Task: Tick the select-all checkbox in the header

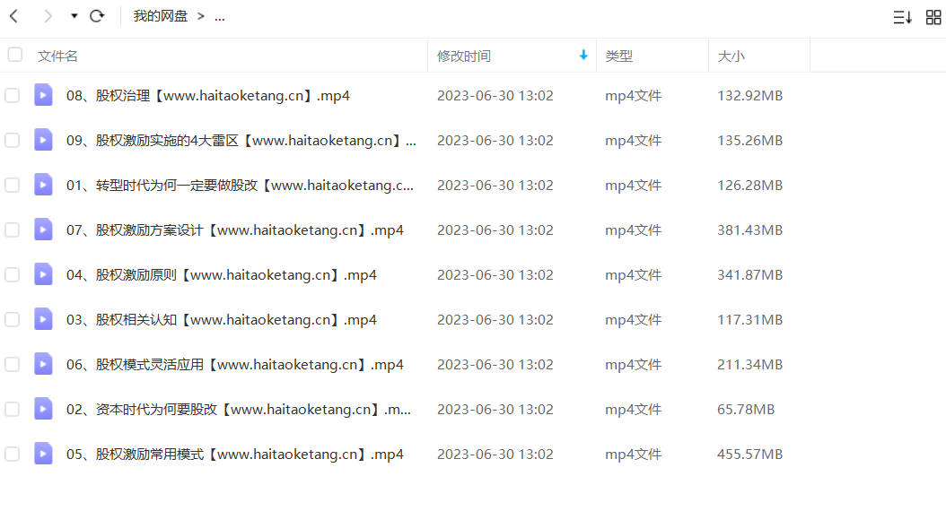Action: 15,55
